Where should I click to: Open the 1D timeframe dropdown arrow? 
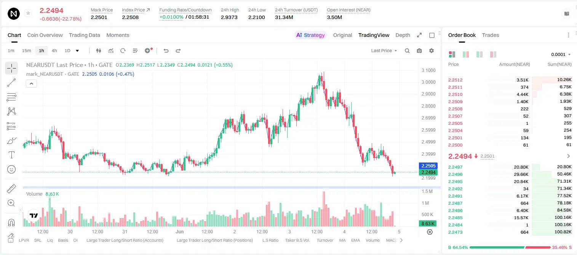click(77, 51)
